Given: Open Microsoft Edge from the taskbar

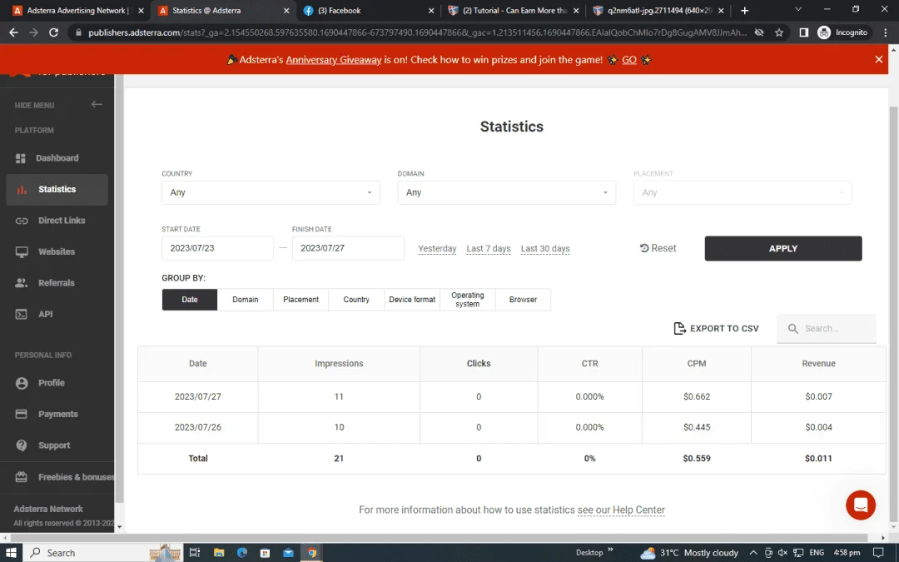Looking at the screenshot, I should [242, 553].
